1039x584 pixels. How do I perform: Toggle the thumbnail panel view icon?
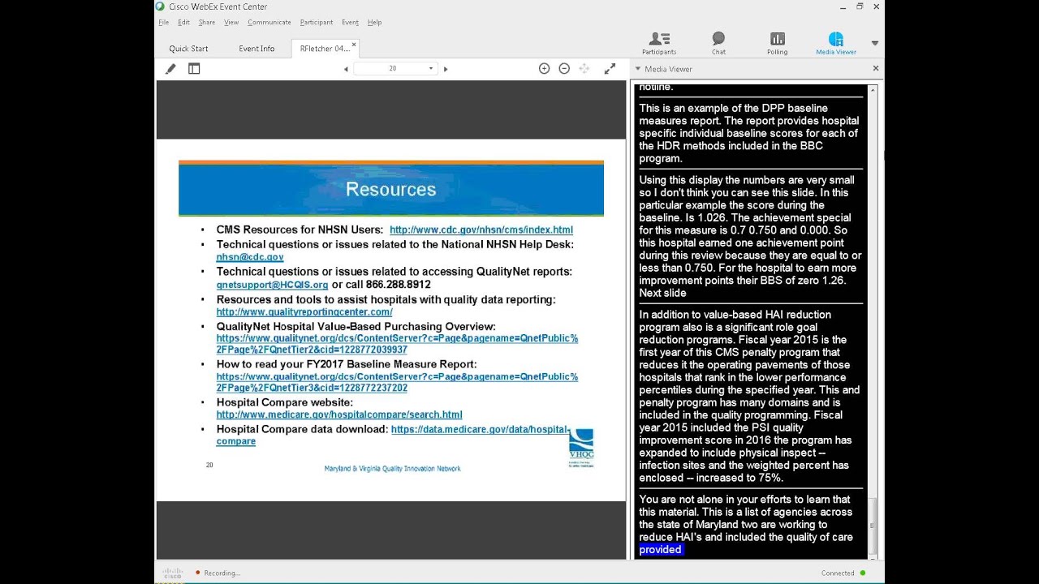tap(194, 69)
